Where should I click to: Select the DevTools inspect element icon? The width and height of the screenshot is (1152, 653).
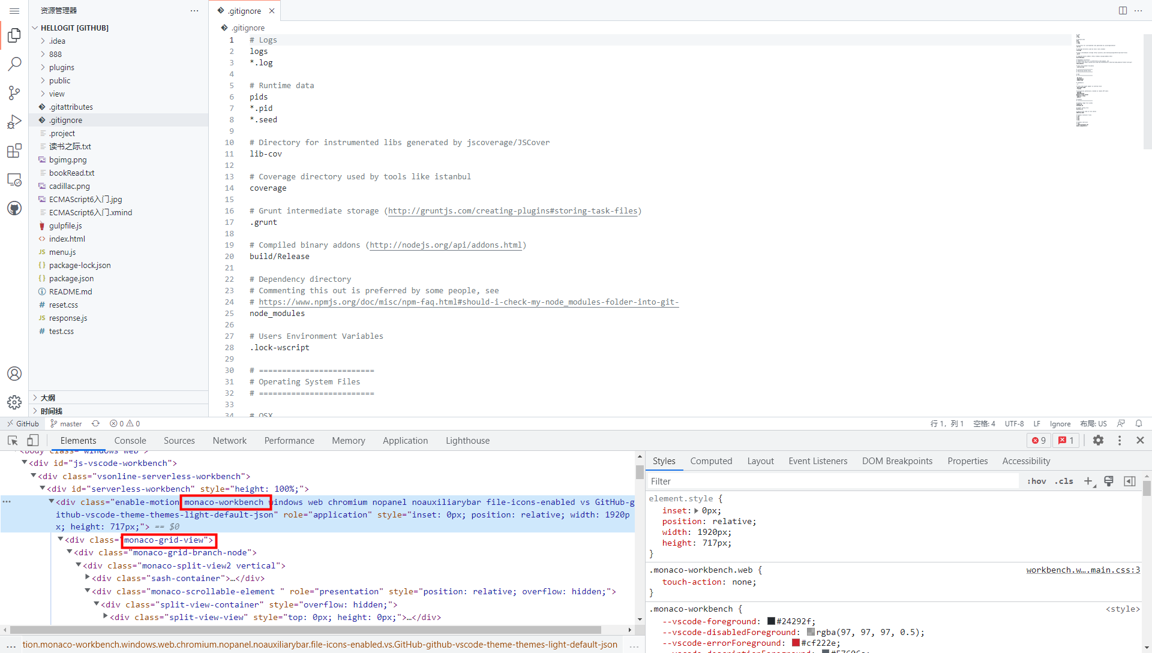pos(13,440)
